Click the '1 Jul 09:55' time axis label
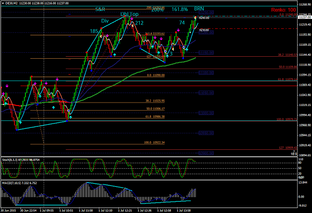 (46, 211)
